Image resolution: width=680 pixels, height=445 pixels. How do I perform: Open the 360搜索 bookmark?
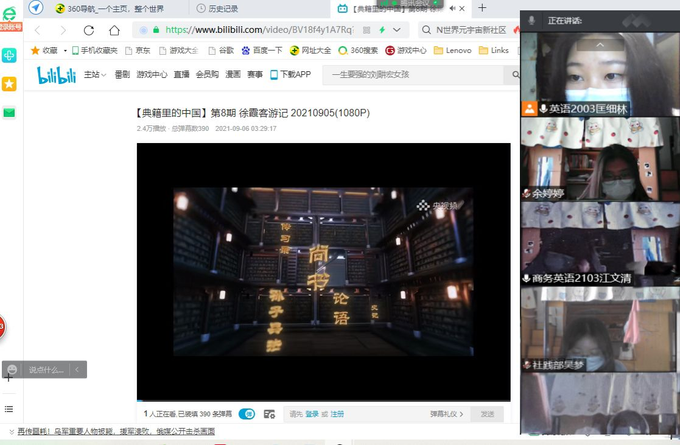358,51
